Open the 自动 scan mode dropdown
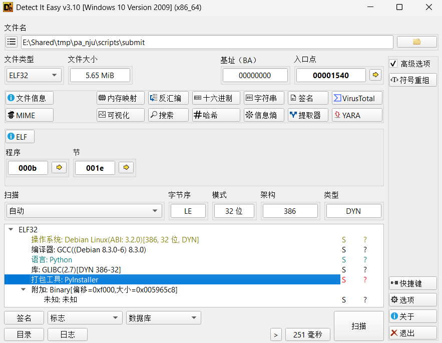The height and width of the screenshot is (343, 442). tap(84, 211)
